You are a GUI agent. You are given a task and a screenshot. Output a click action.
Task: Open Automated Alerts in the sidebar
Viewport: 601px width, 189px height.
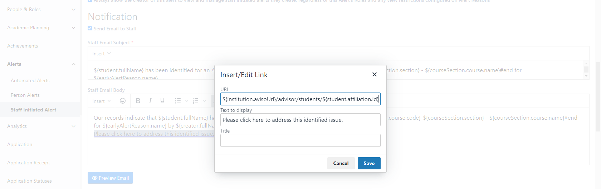30,80
